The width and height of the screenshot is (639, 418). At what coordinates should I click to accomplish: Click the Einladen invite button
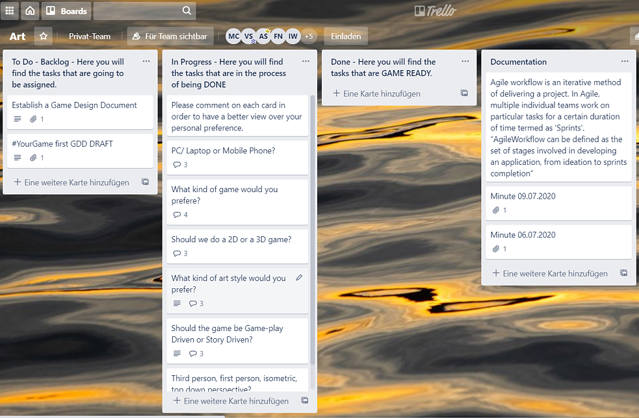click(x=346, y=36)
